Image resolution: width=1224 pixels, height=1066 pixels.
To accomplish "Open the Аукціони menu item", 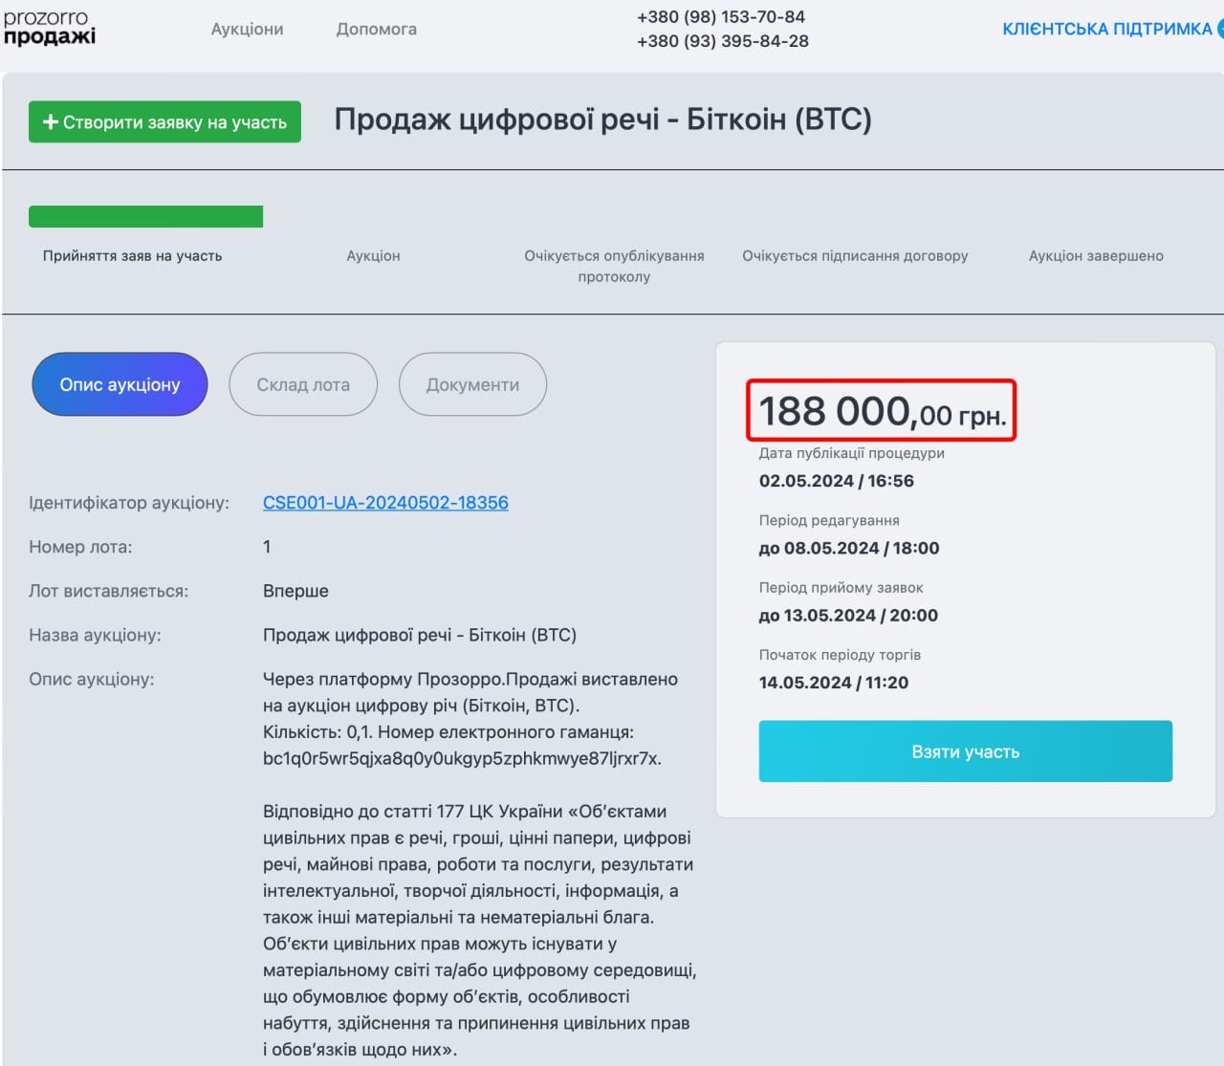I will pos(247,30).
